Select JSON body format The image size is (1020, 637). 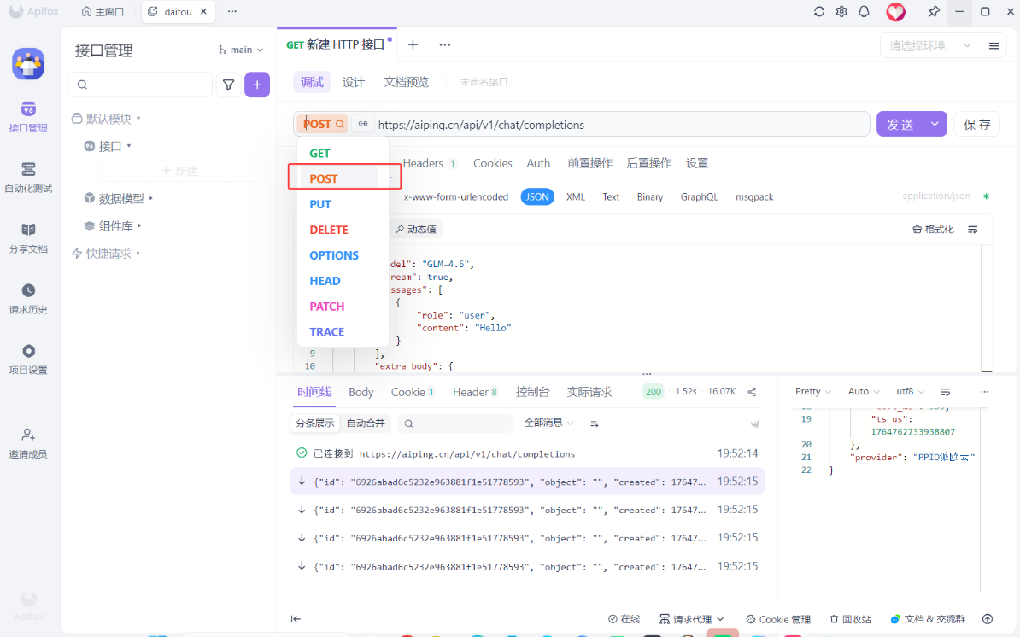click(537, 196)
